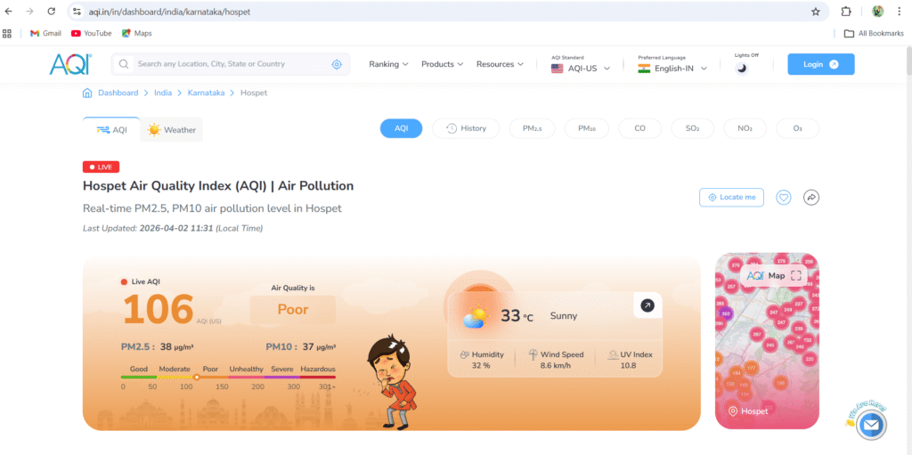This screenshot has width=912, height=455.
Task: Open the AQI Standard AQI-US dropdown
Action: pyautogui.click(x=581, y=69)
